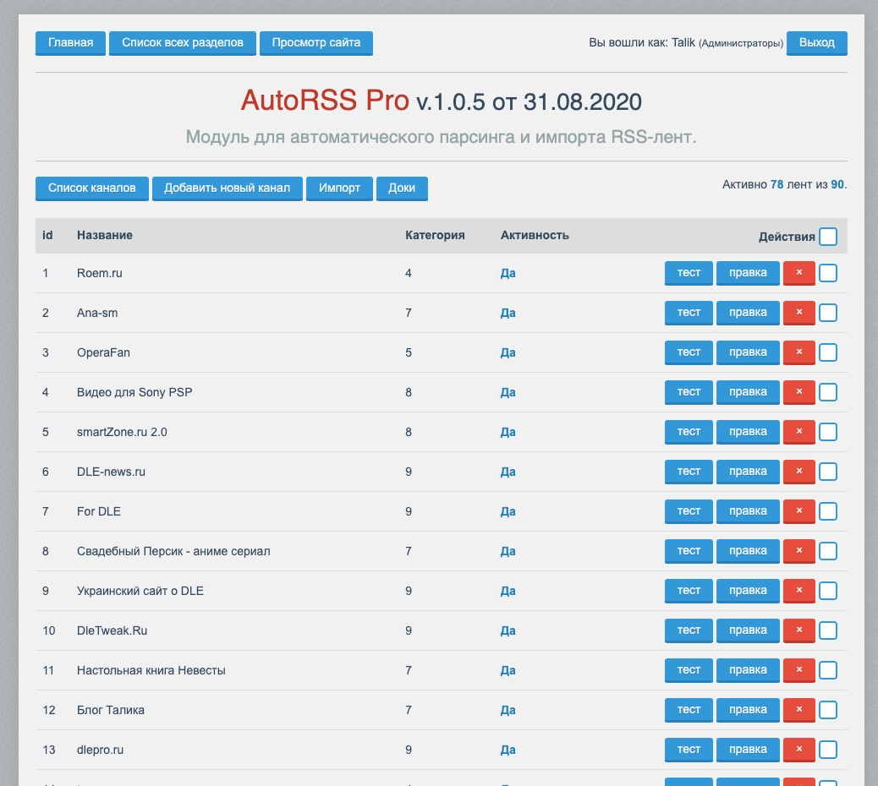This screenshot has height=786, width=878.
Task: Log out using the Выход button
Action: pos(816,43)
